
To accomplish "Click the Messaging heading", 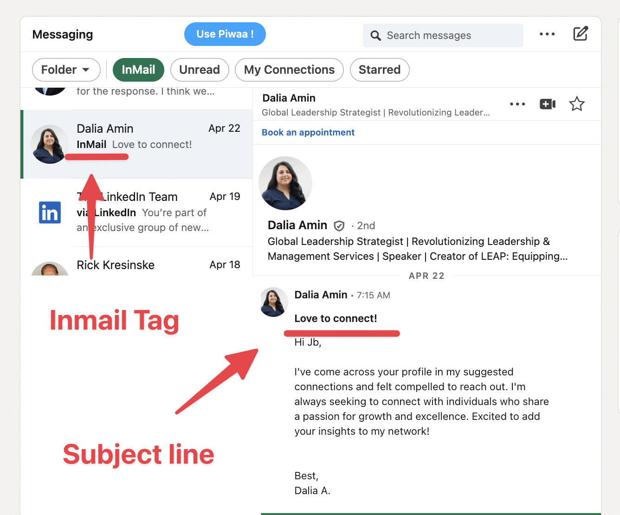I will point(63,34).
